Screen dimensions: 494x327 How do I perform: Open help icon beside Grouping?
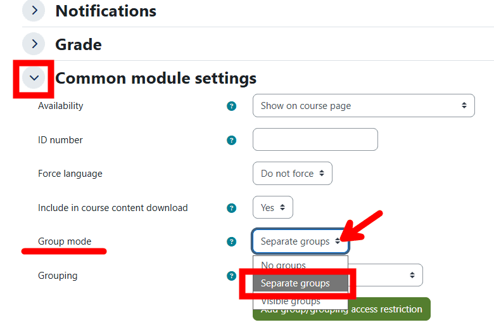(x=232, y=276)
